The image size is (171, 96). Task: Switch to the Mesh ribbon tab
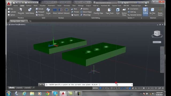tap(36, 6)
